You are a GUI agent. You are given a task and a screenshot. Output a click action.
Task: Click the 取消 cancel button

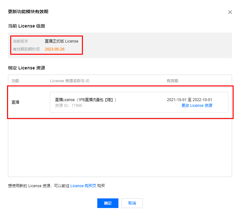[x=132, y=203]
